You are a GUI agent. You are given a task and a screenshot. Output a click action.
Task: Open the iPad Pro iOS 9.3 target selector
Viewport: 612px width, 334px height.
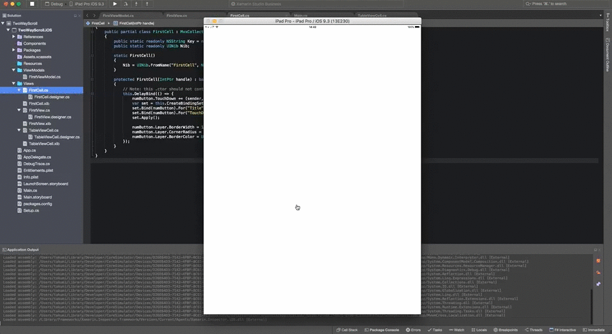(87, 4)
